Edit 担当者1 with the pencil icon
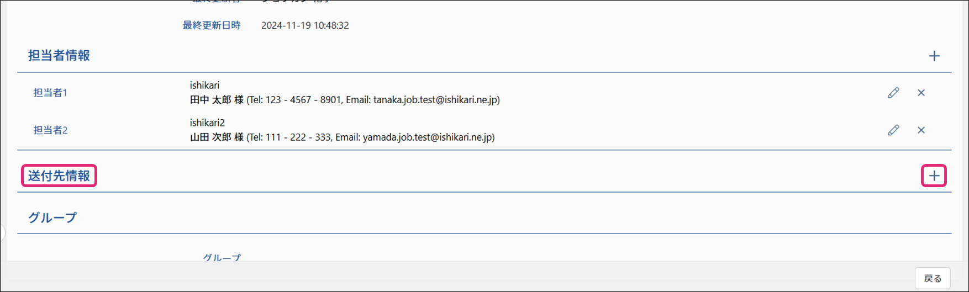Screen dimensions: 969x292 coord(893,93)
